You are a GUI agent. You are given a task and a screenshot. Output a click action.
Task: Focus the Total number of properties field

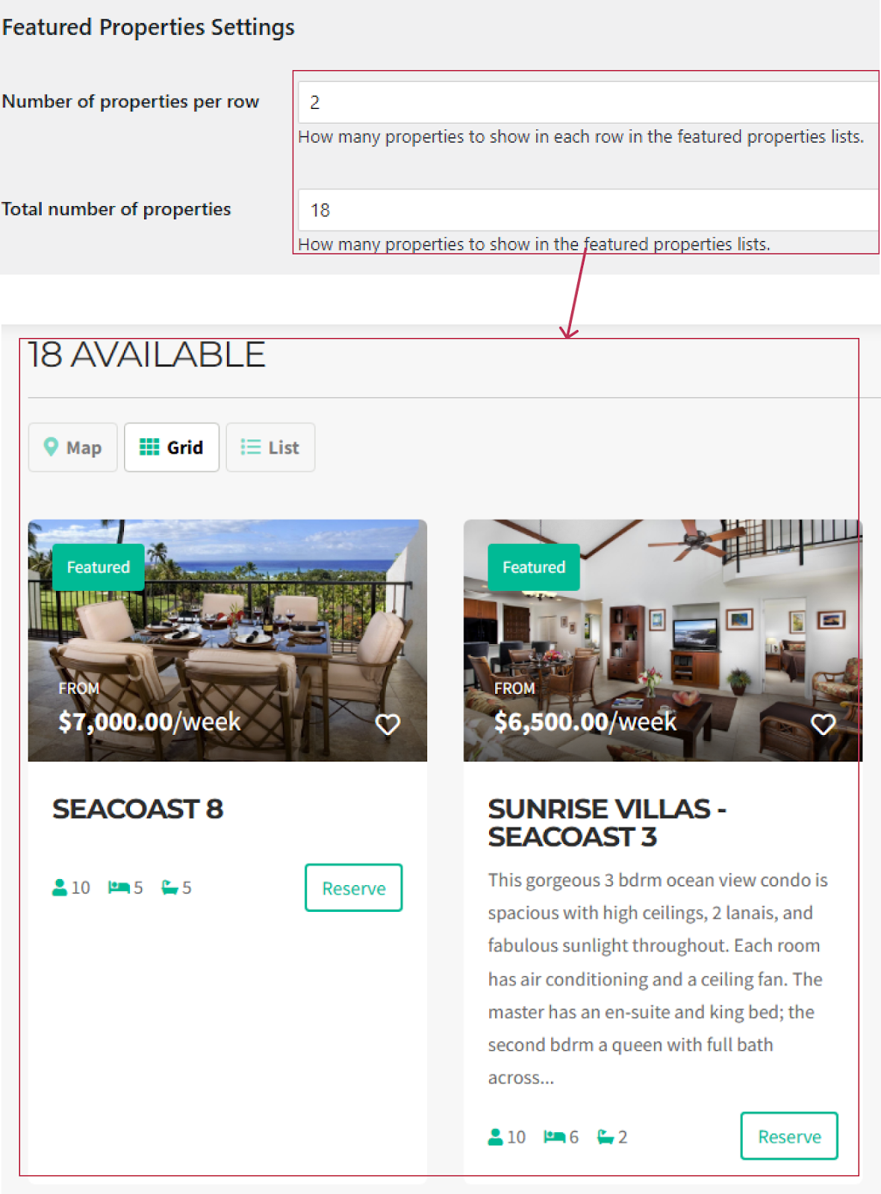click(588, 210)
